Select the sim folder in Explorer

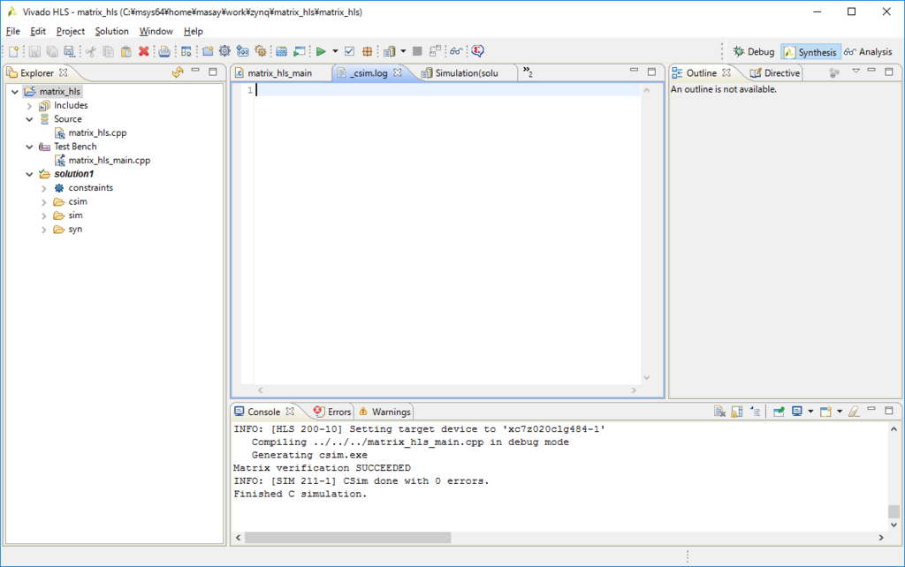[75, 215]
